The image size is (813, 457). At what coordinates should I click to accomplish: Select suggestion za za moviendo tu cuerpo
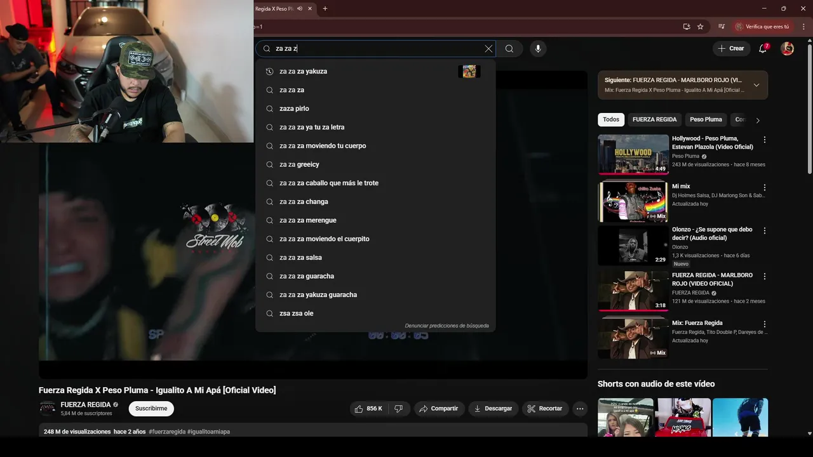click(375, 146)
